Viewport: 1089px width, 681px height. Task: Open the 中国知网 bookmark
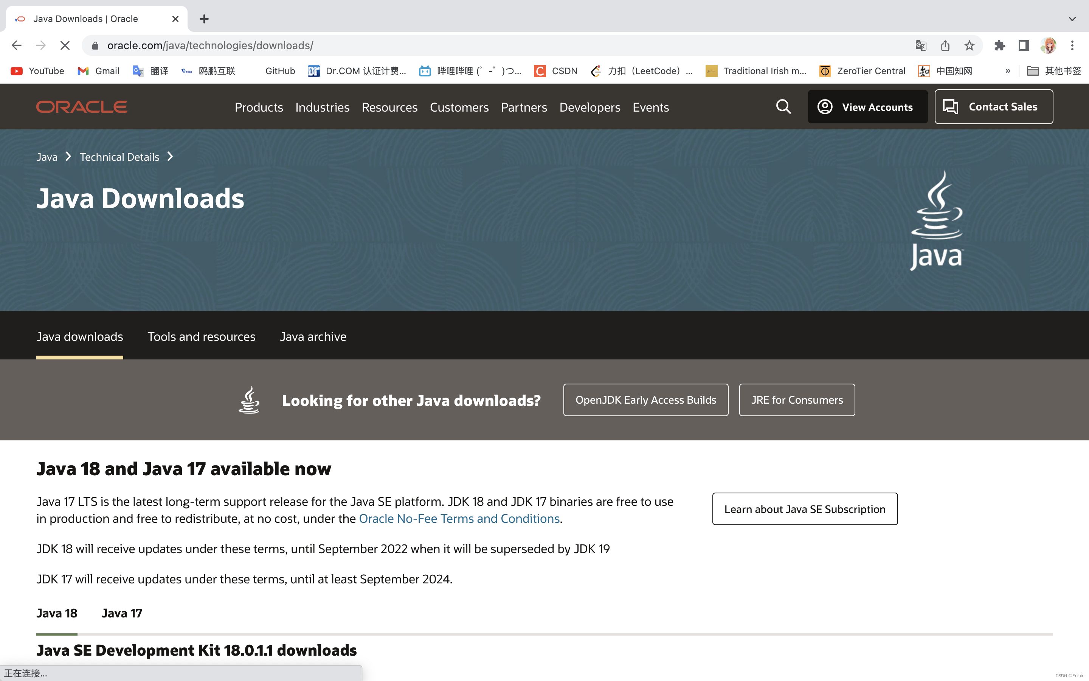click(945, 71)
